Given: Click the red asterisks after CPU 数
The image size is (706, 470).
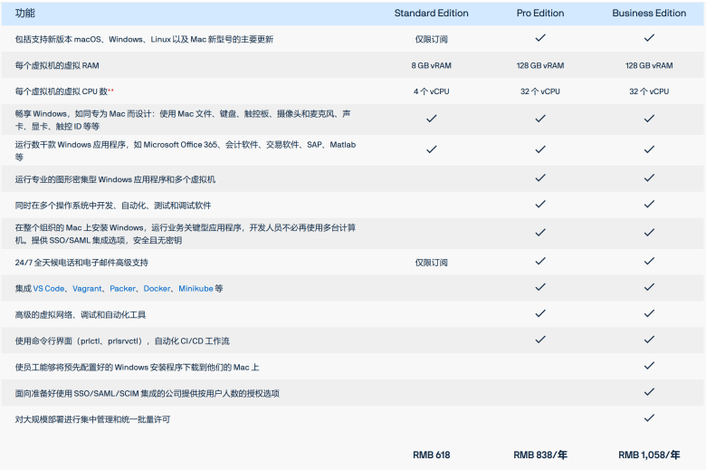Looking at the screenshot, I should 110,91.
